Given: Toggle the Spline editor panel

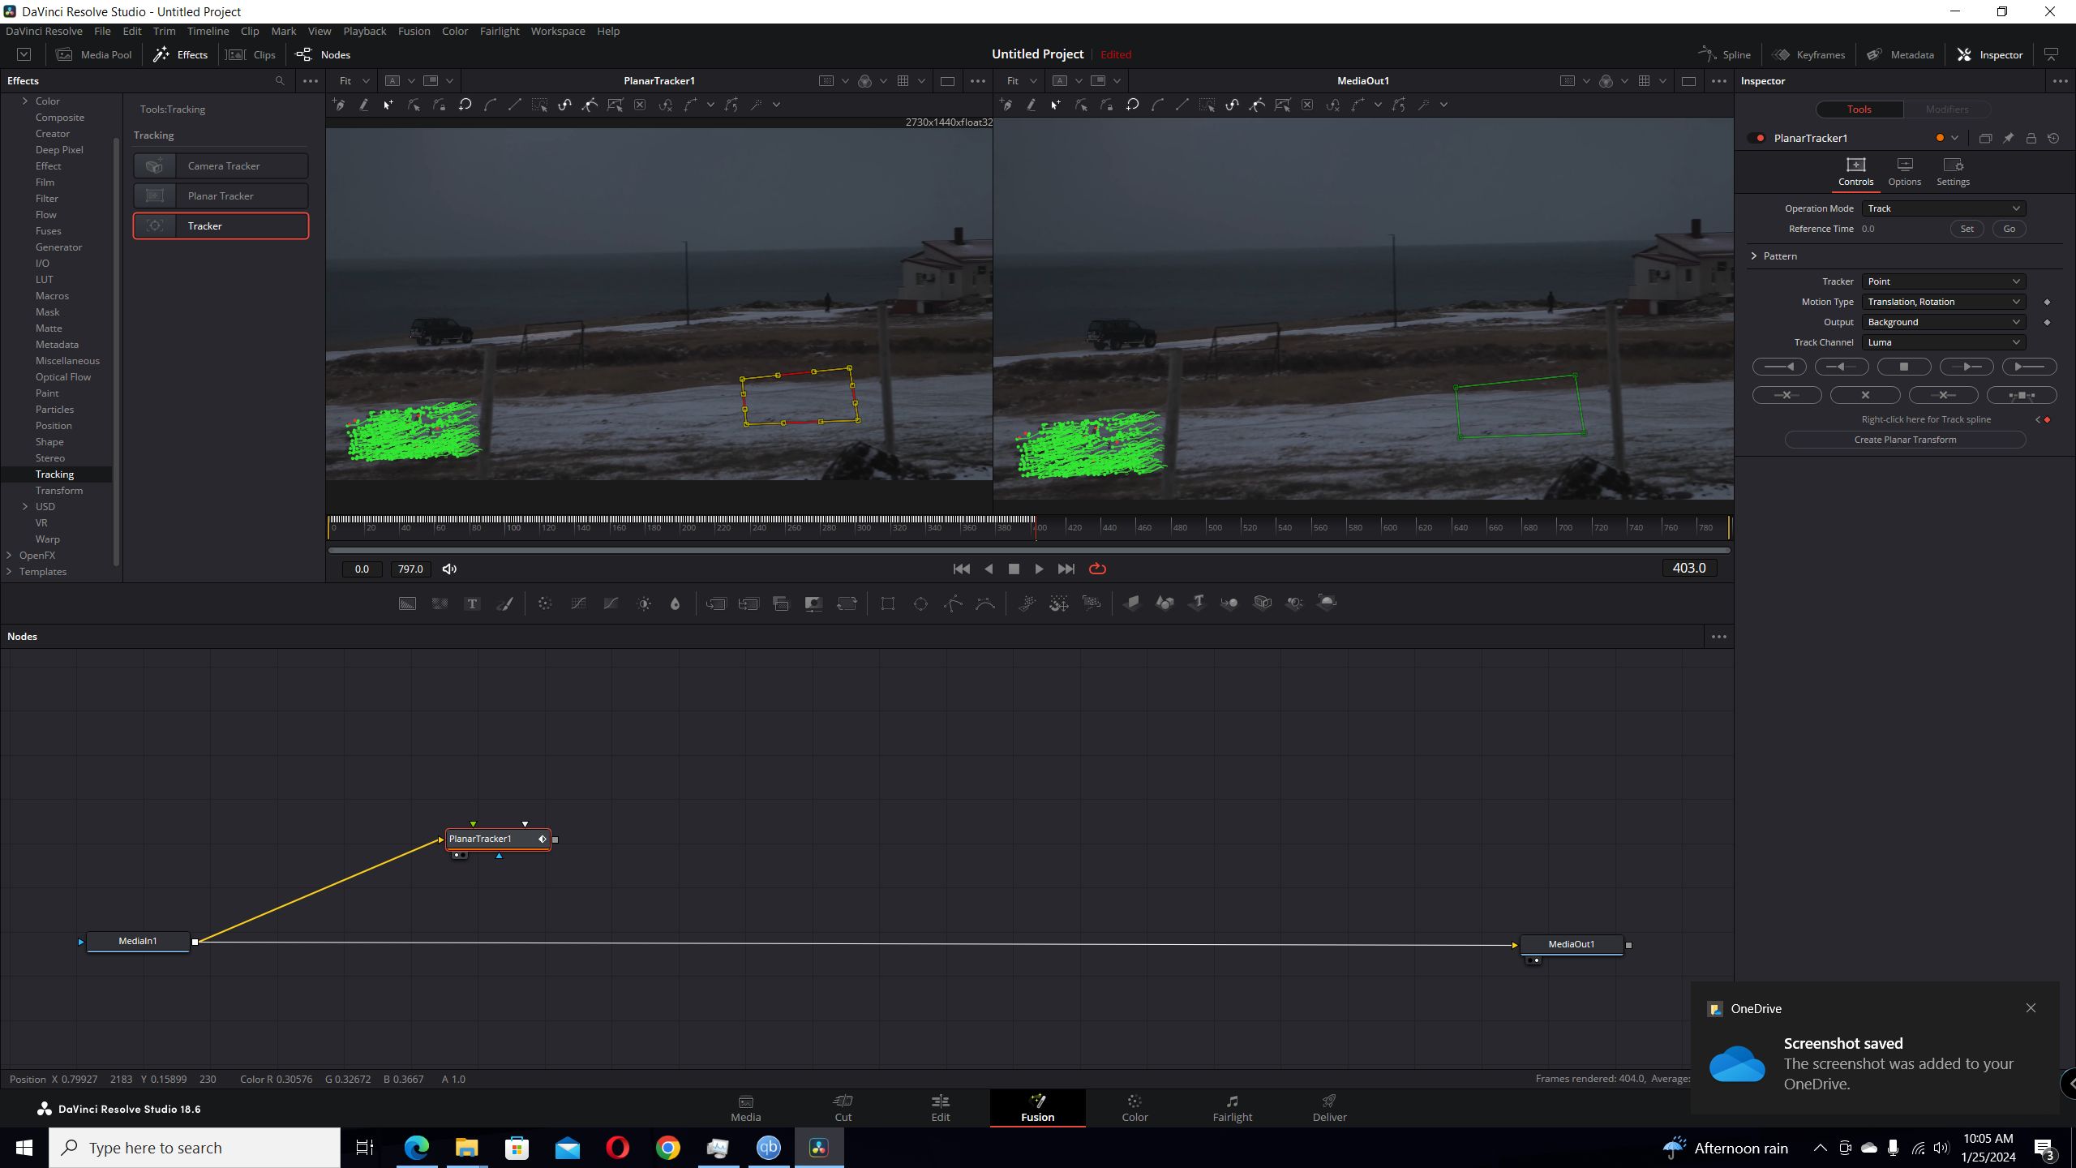Looking at the screenshot, I should 1725,55.
